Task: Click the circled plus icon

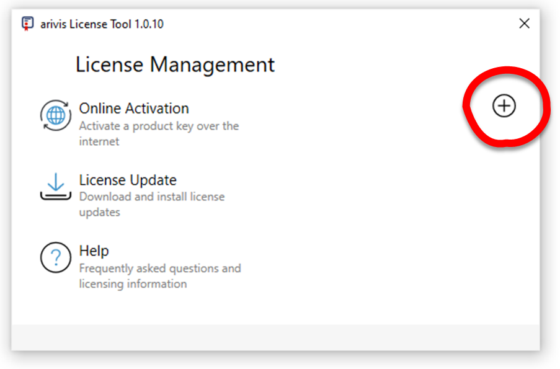Action: [504, 105]
